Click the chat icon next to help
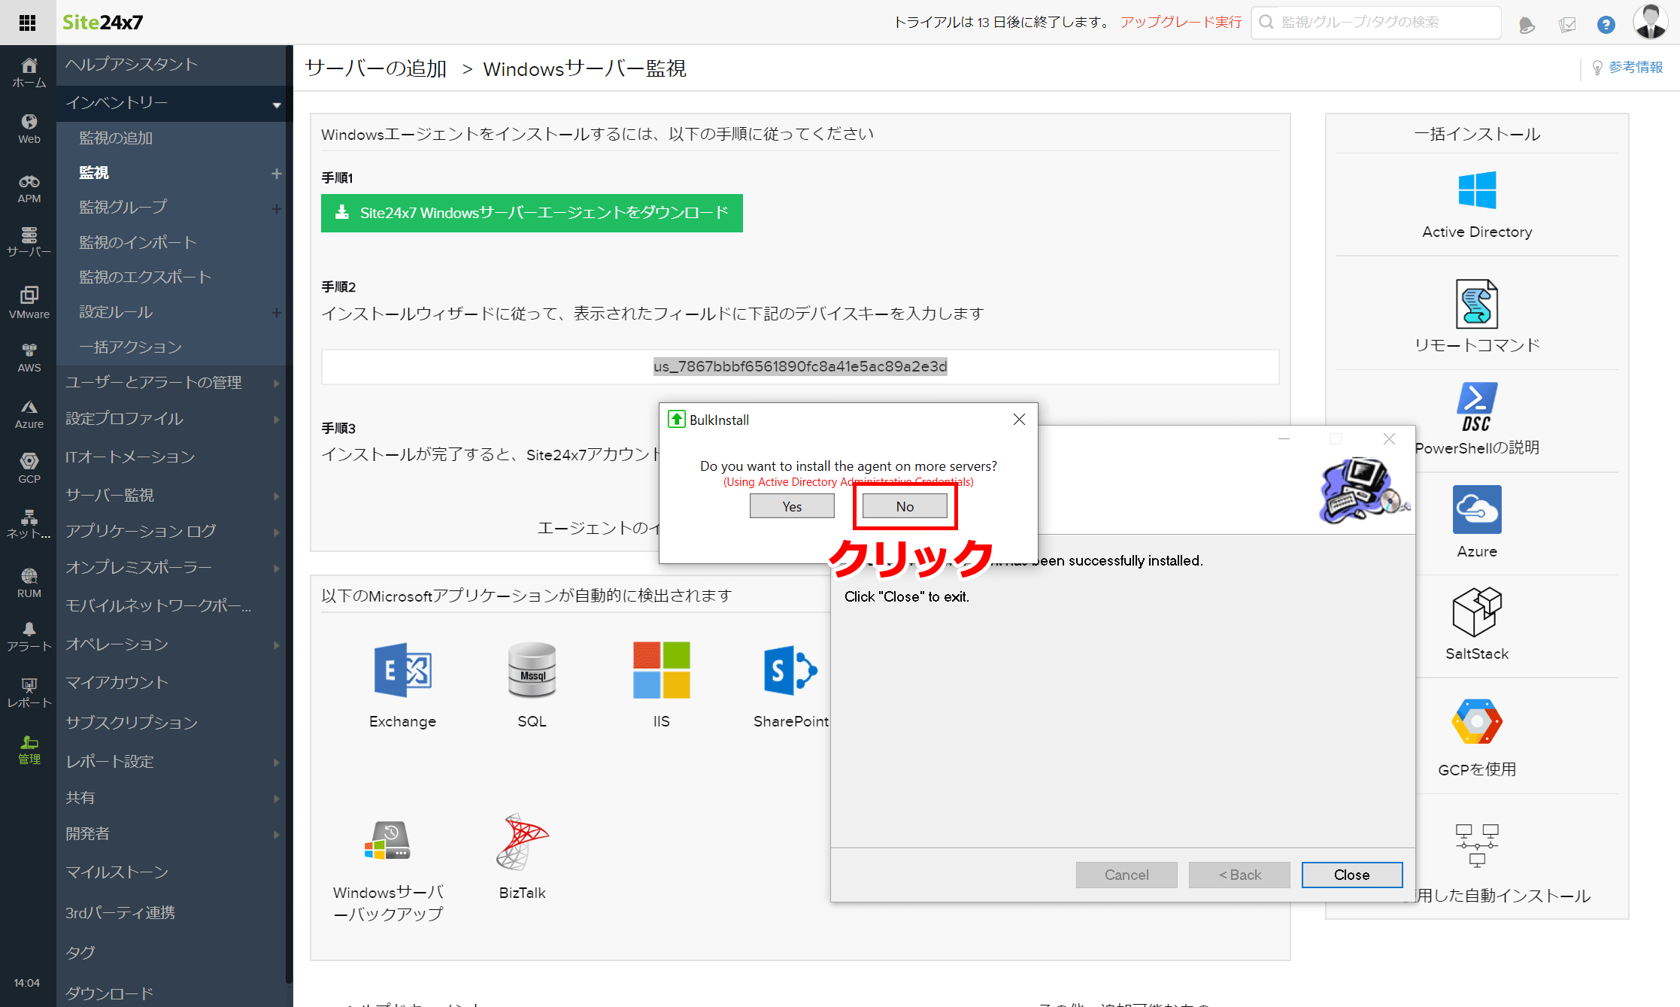Viewport: 1680px width, 1007px height. pyautogui.click(x=1567, y=25)
